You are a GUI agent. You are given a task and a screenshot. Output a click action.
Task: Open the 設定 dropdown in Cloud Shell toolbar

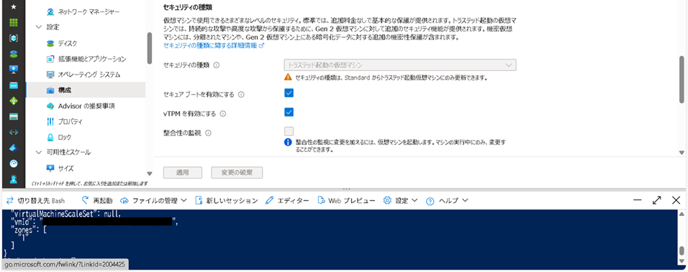[401, 201]
